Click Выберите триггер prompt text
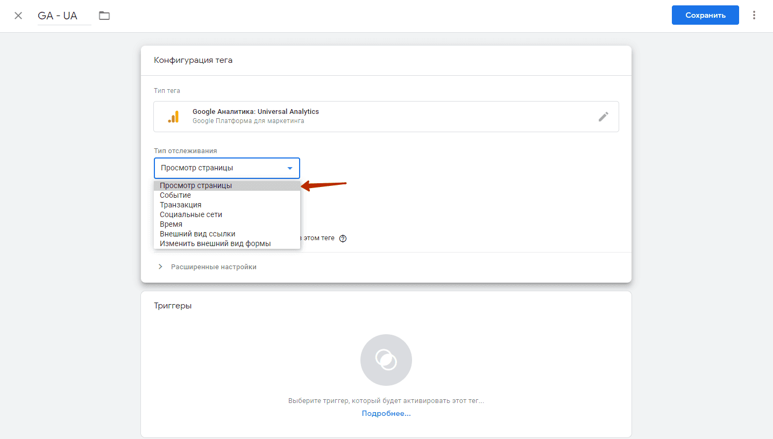The image size is (773, 439). [386, 401]
